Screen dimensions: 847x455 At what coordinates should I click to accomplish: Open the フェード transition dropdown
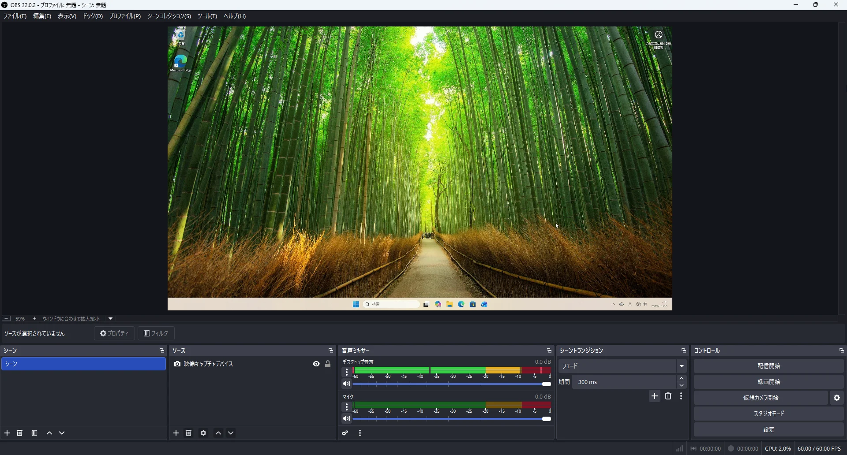coord(622,366)
